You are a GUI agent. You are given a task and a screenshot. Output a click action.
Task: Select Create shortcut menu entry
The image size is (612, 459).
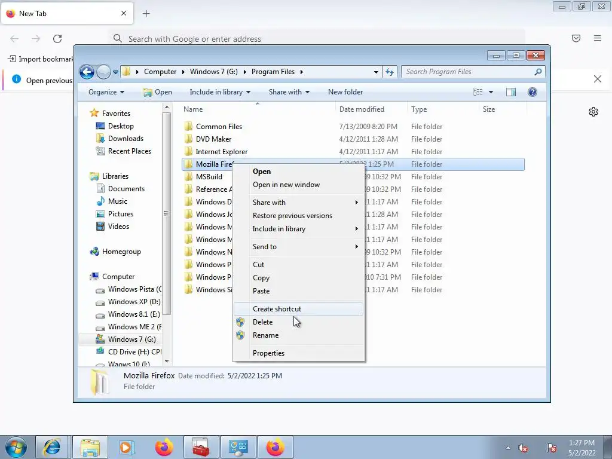click(299, 309)
